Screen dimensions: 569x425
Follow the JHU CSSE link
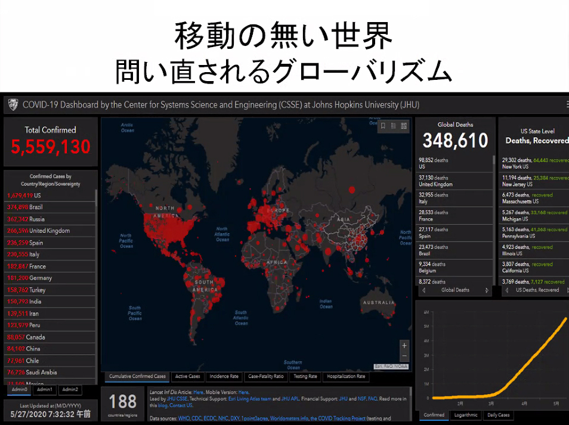(177, 399)
